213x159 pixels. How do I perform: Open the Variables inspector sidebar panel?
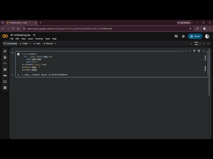(5, 70)
